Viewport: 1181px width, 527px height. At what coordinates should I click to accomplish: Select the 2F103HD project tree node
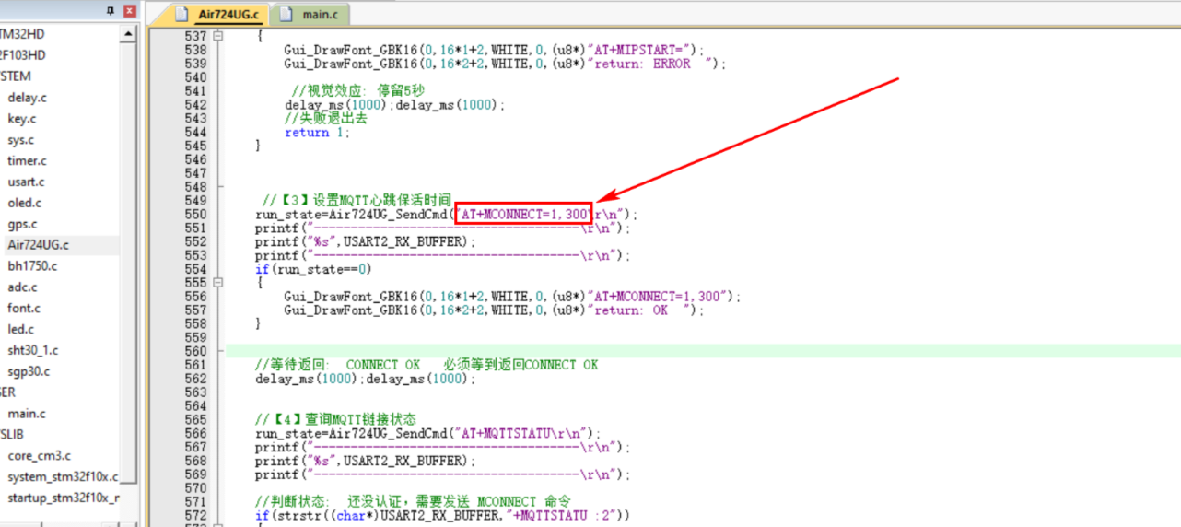tap(22, 54)
